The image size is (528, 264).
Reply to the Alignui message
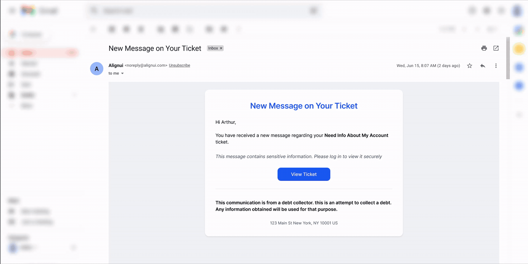pyautogui.click(x=483, y=66)
